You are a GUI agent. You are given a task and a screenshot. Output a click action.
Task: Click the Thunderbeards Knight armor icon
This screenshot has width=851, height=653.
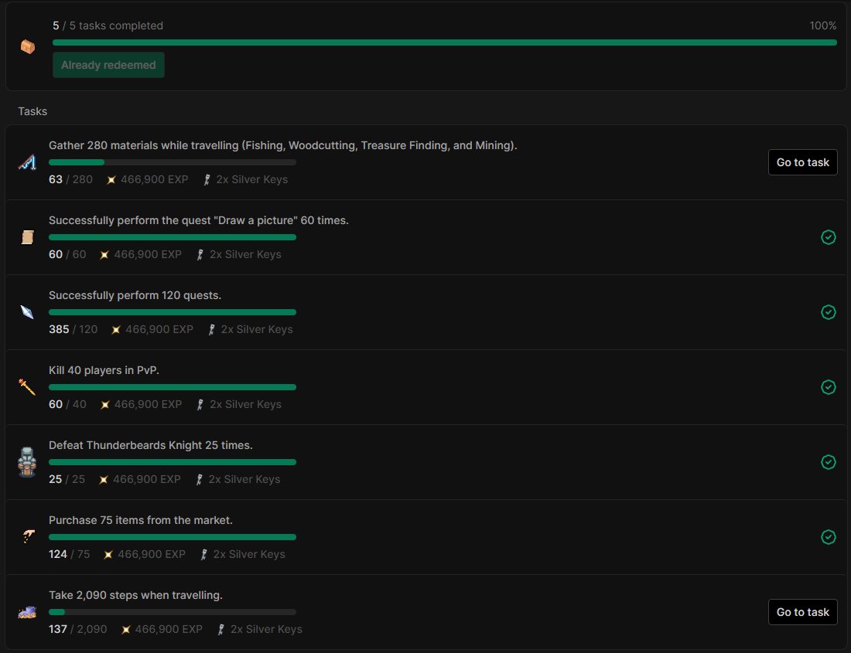(x=27, y=462)
